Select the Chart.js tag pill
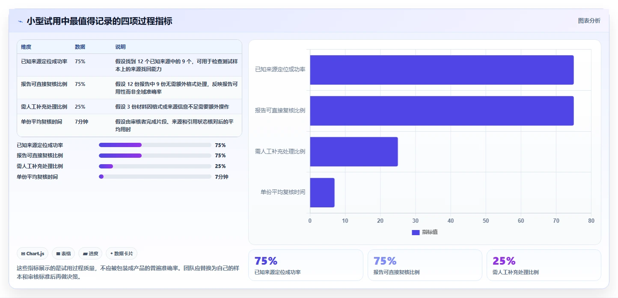 [33, 254]
